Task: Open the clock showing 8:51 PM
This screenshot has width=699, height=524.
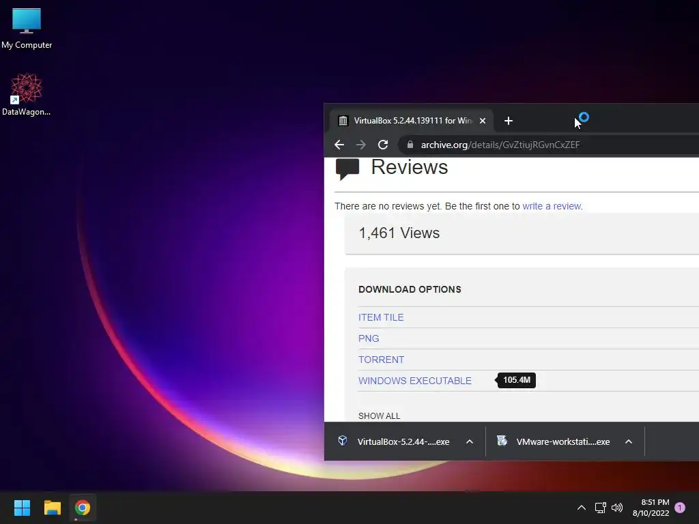Action: tap(651, 508)
